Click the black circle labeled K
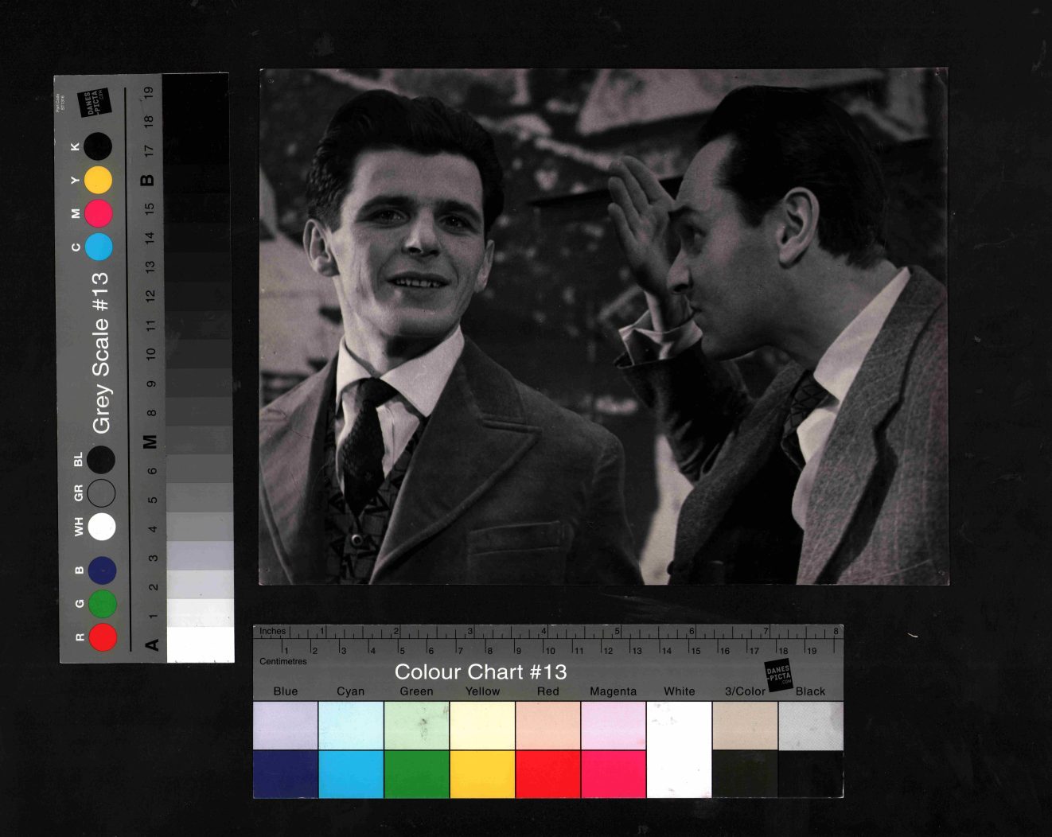The image size is (1052, 837). (x=99, y=146)
